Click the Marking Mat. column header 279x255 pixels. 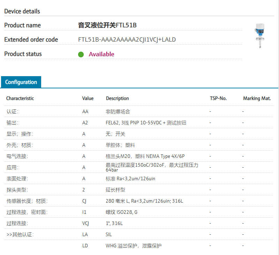pyautogui.click(x=257, y=99)
